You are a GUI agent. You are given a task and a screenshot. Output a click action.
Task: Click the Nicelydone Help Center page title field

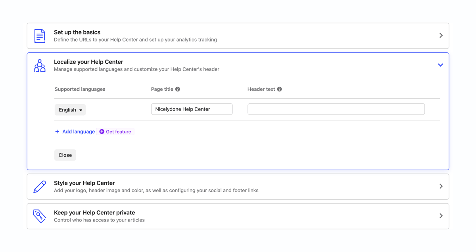[x=192, y=109]
